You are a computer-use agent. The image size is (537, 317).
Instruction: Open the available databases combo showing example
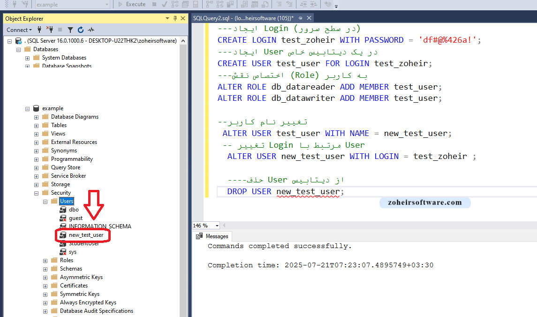pyautogui.click(x=72, y=4)
